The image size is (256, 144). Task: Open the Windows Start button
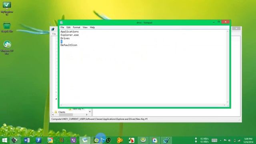[x=4, y=140]
